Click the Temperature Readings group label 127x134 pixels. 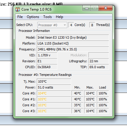pos(45,75)
